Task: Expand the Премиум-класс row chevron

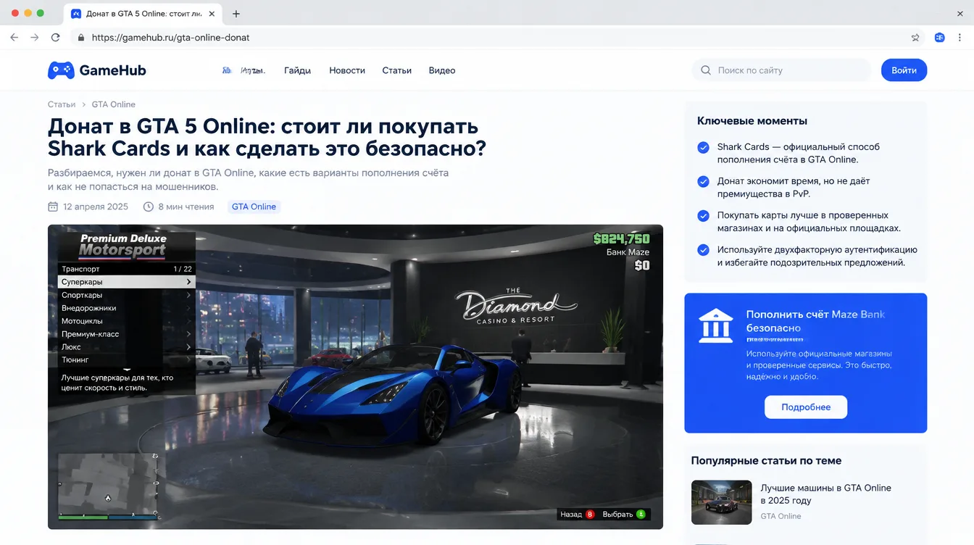Action: 188,334
